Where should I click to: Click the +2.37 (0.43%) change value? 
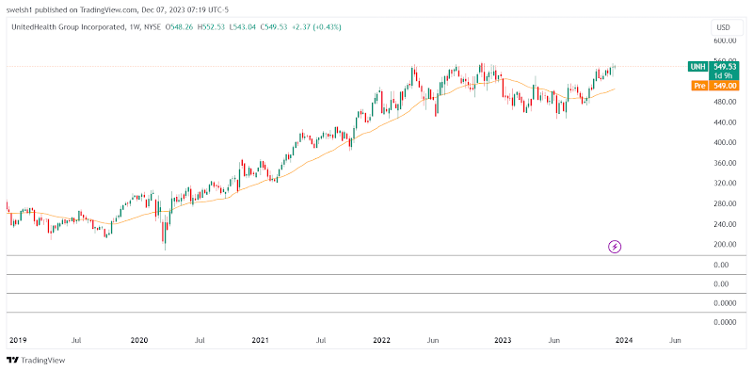click(x=315, y=27)
